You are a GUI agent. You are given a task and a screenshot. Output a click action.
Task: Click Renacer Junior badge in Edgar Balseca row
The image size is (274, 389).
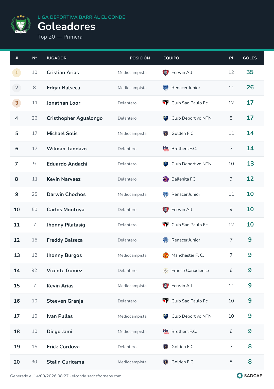pyautogui.click(x=166, y=88)
